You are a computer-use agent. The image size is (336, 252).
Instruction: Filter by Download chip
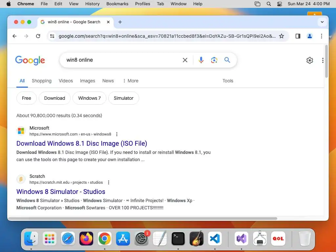54,98
